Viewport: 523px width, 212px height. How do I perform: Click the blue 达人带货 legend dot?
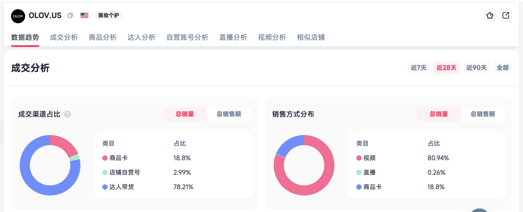pos(105,187)
